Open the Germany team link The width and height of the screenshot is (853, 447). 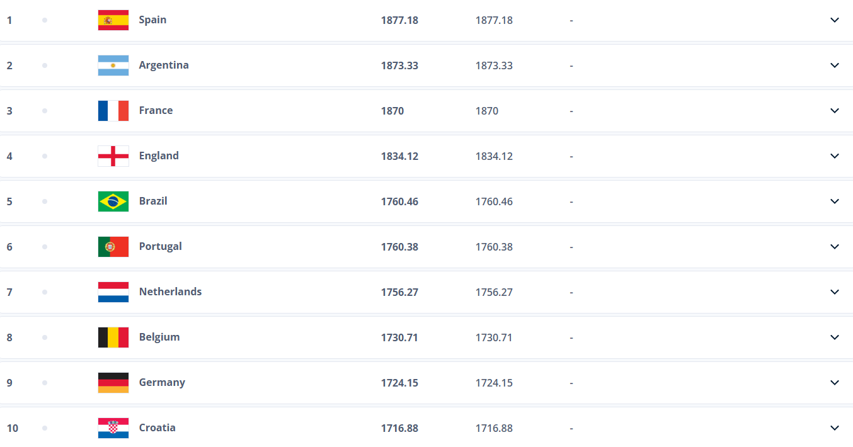coord(162,382)
